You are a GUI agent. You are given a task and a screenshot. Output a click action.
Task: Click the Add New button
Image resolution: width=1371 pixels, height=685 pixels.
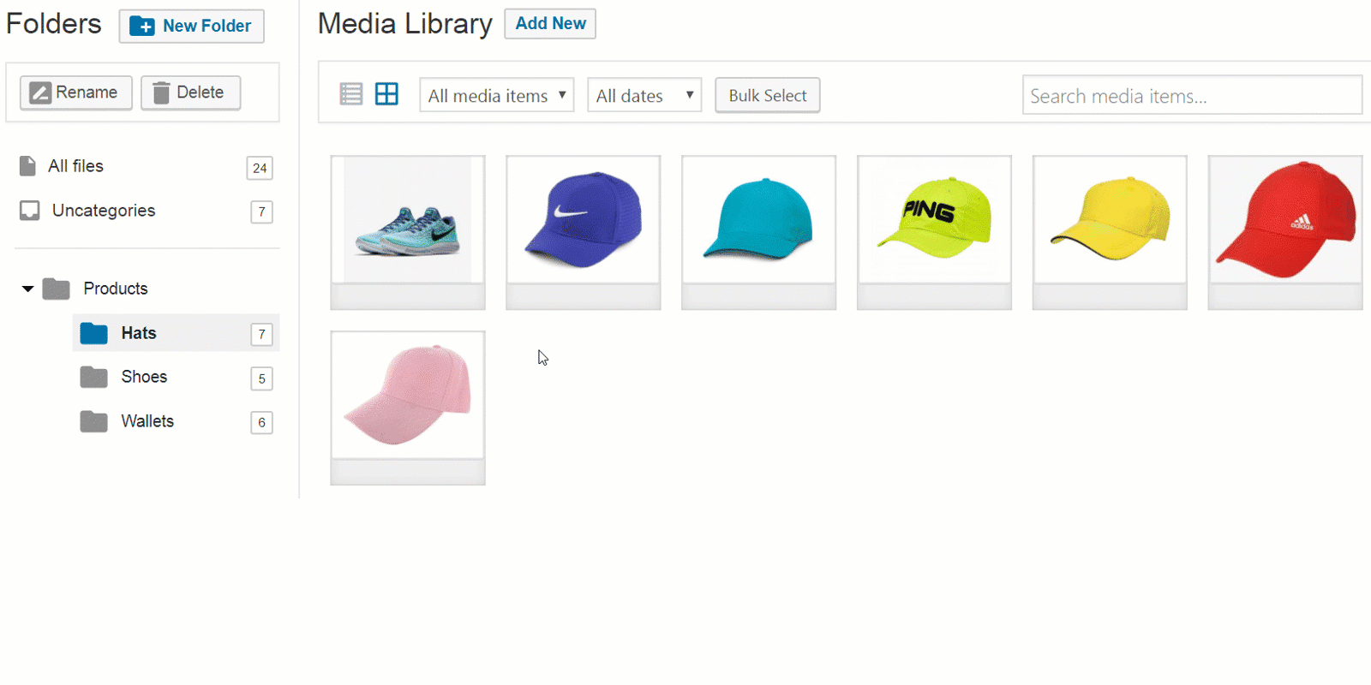click(x=550, y=24)
